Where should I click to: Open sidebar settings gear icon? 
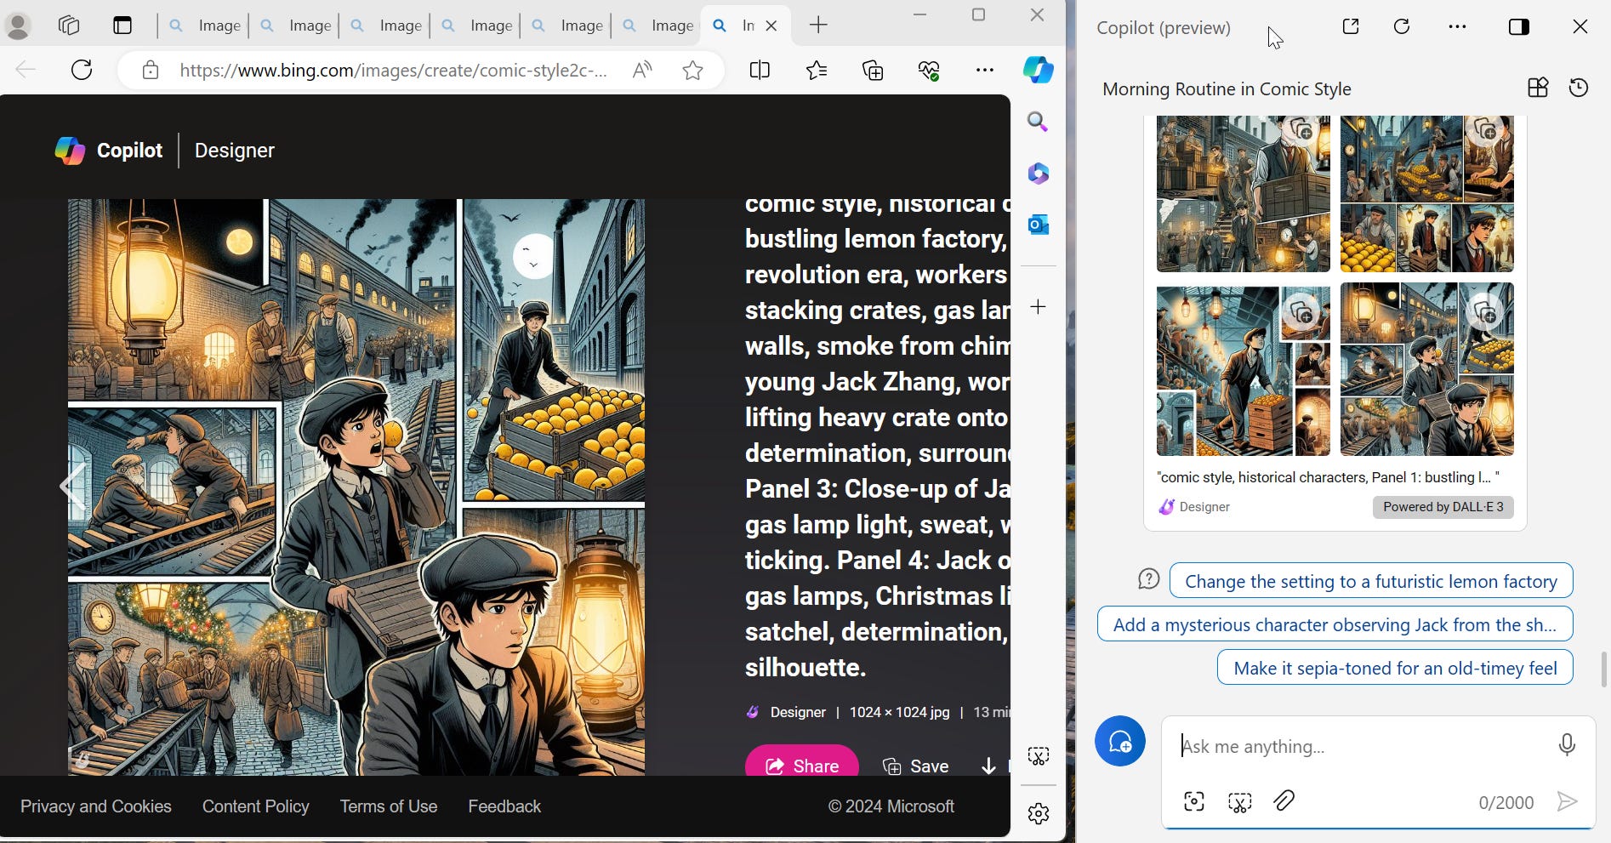[x=1038, y=814]
